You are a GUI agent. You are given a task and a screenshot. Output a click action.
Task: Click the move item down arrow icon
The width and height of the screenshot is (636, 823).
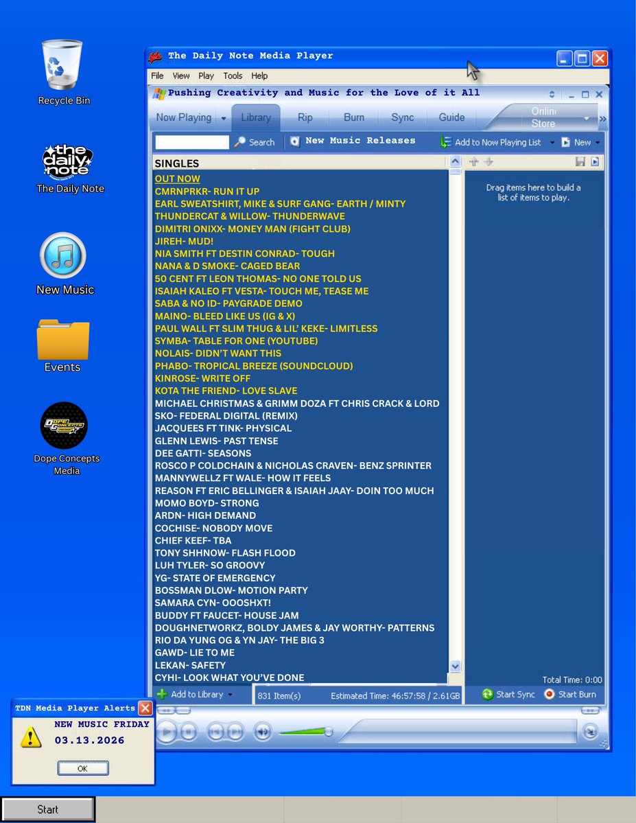(488, 162)
